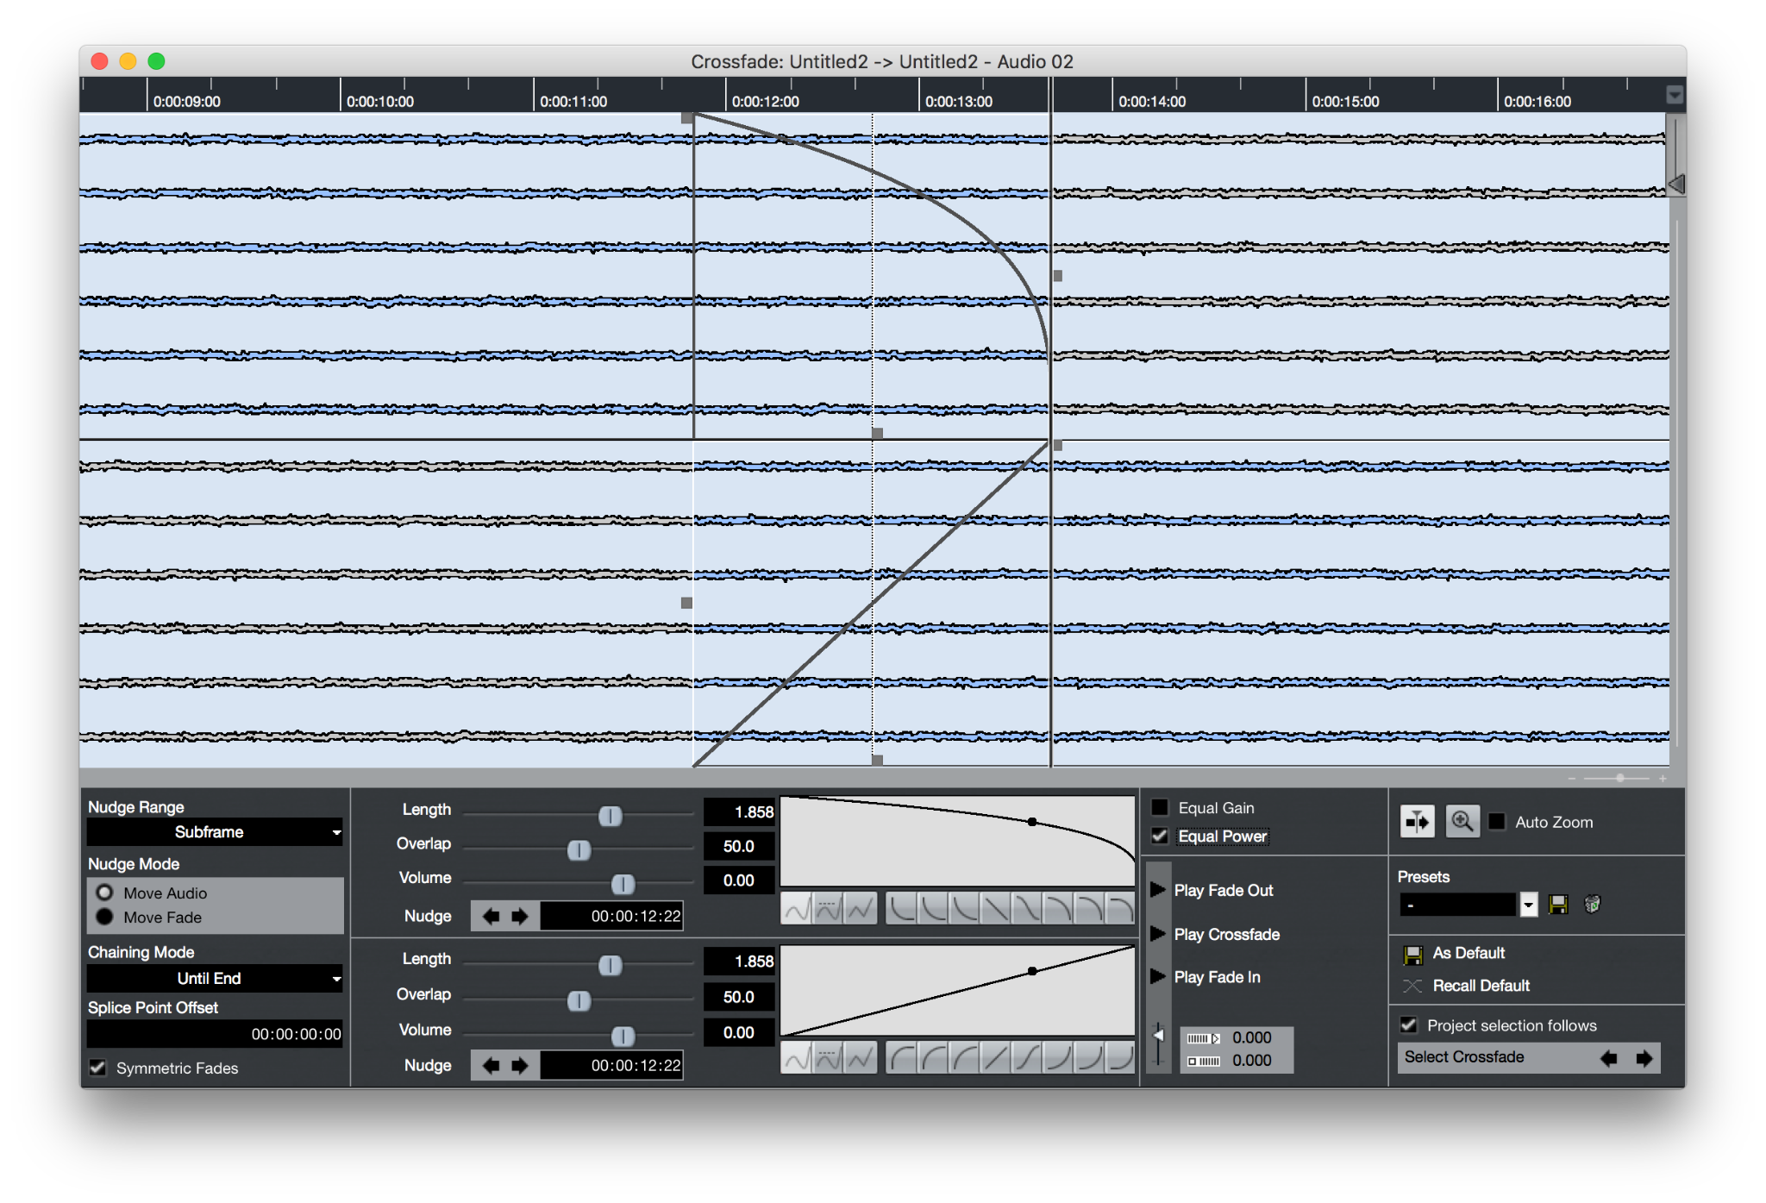This screenshot has width=1766, height=1203.
Task: Click the Splice Point Offset time field
Action: coord(215,1034)
